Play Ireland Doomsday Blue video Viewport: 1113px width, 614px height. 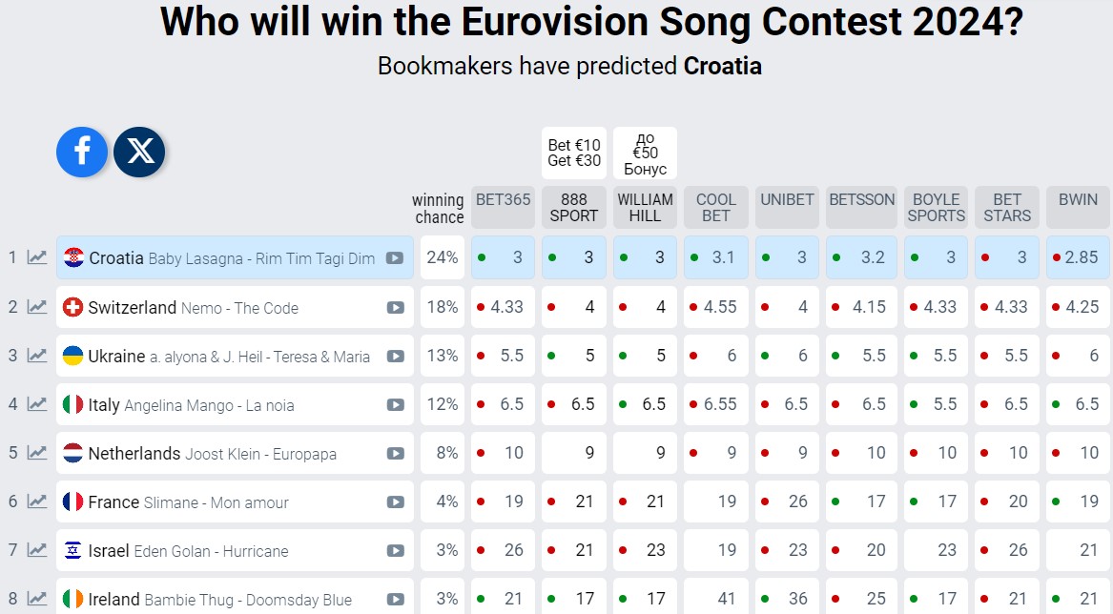point(394,600)
